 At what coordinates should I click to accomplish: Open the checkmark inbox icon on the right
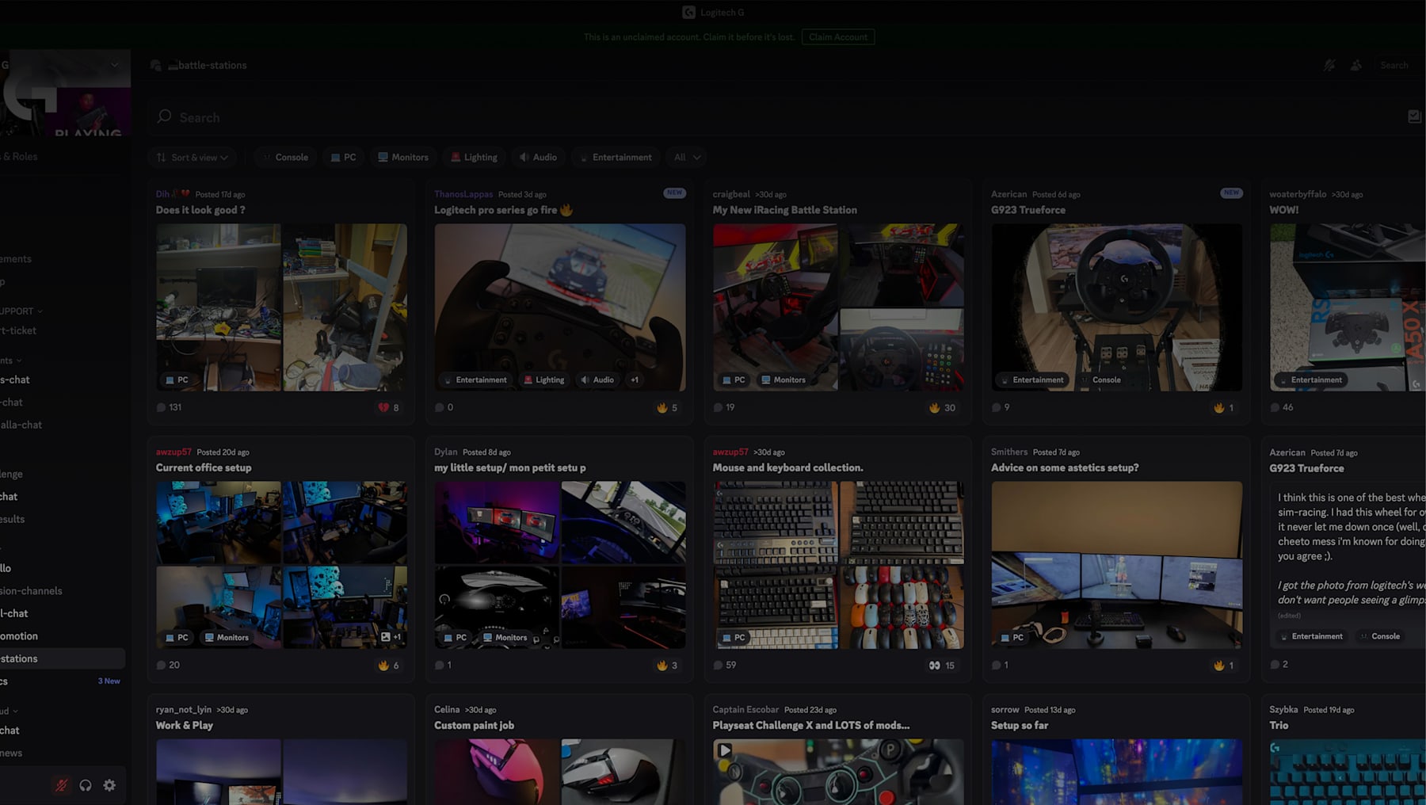(1415, 116)
